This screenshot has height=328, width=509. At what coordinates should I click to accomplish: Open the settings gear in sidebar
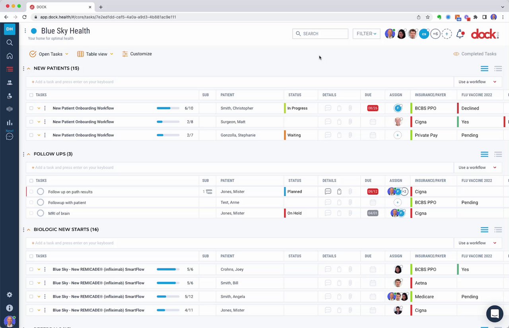(10, 295)
